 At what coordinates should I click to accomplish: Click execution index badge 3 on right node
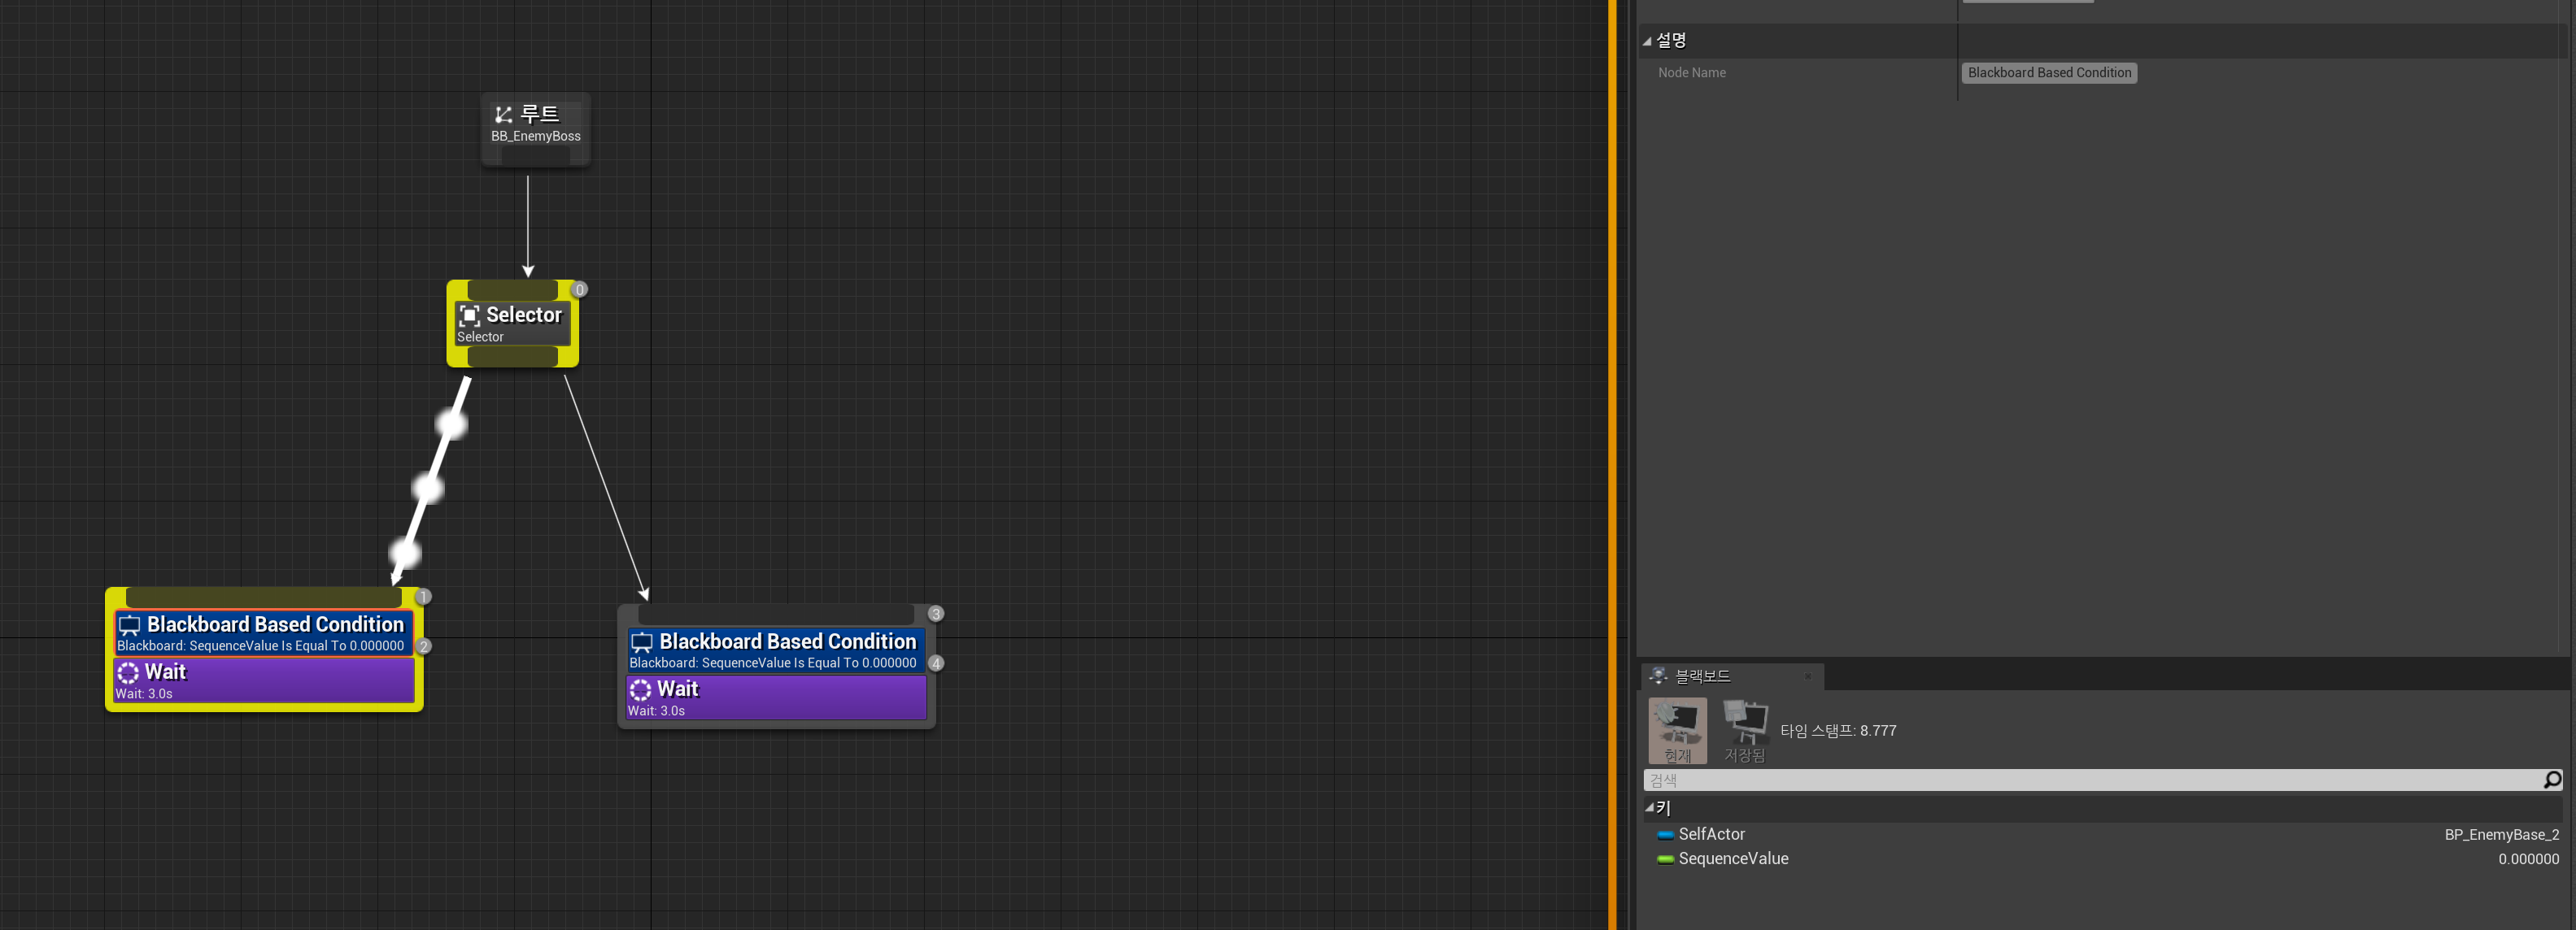pyautogui.click(x=935, y=613)
